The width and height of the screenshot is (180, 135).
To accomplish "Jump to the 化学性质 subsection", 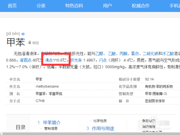I will tap(100, 121).
